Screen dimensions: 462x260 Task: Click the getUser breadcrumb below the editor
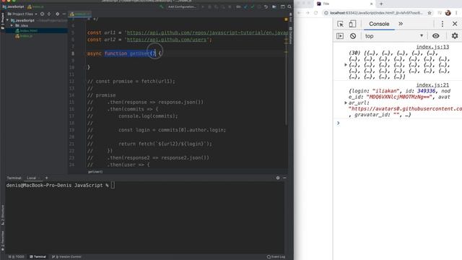(x=95, y=172)
